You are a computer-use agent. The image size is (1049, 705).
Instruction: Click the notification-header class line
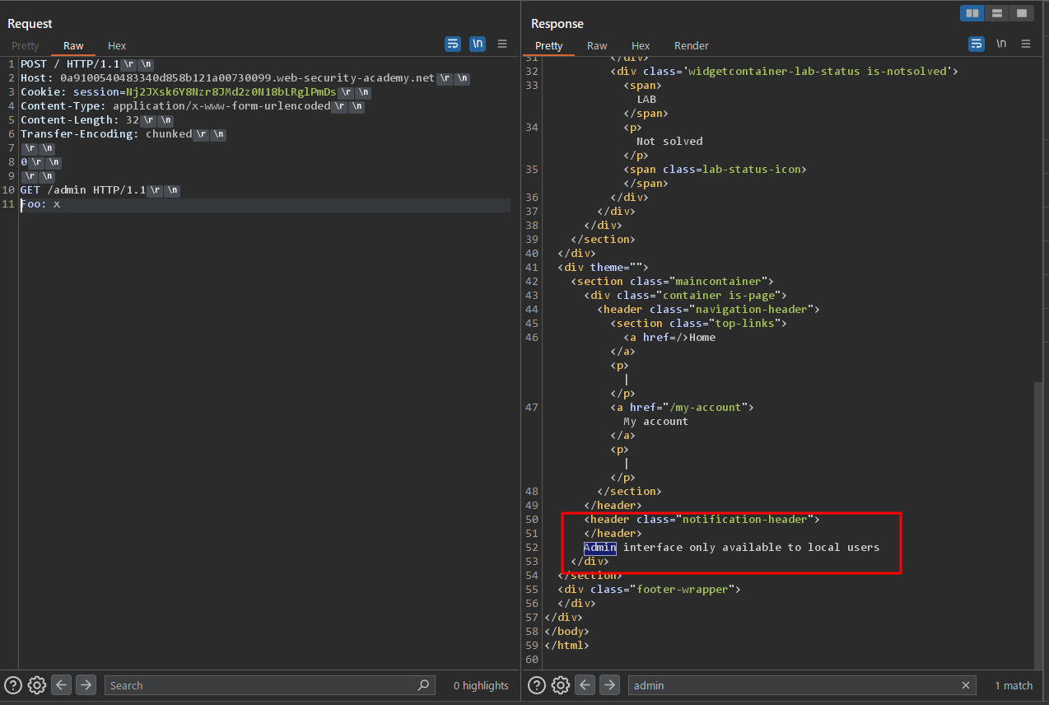pos(702,519)
